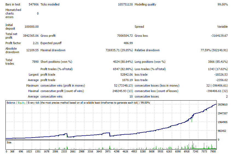Select the Expected payoff value 486.99
The width and height of the screenshot is (231, 154).
128,43
